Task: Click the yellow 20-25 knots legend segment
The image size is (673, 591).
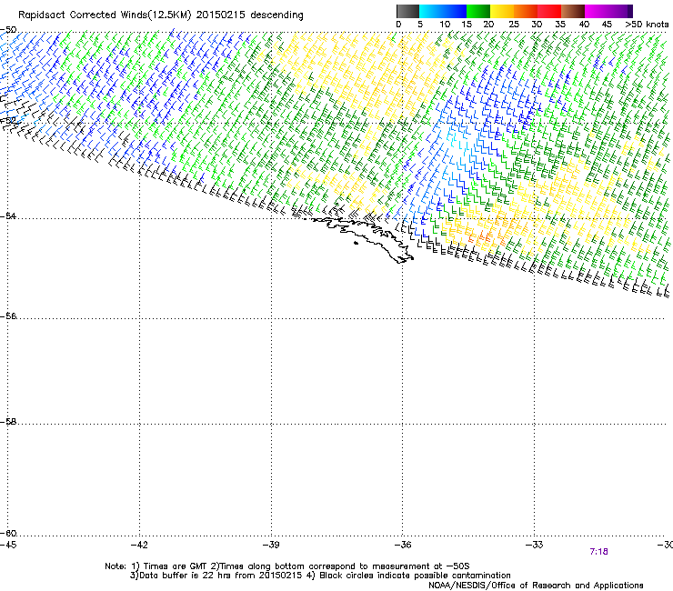Action: 502,11
